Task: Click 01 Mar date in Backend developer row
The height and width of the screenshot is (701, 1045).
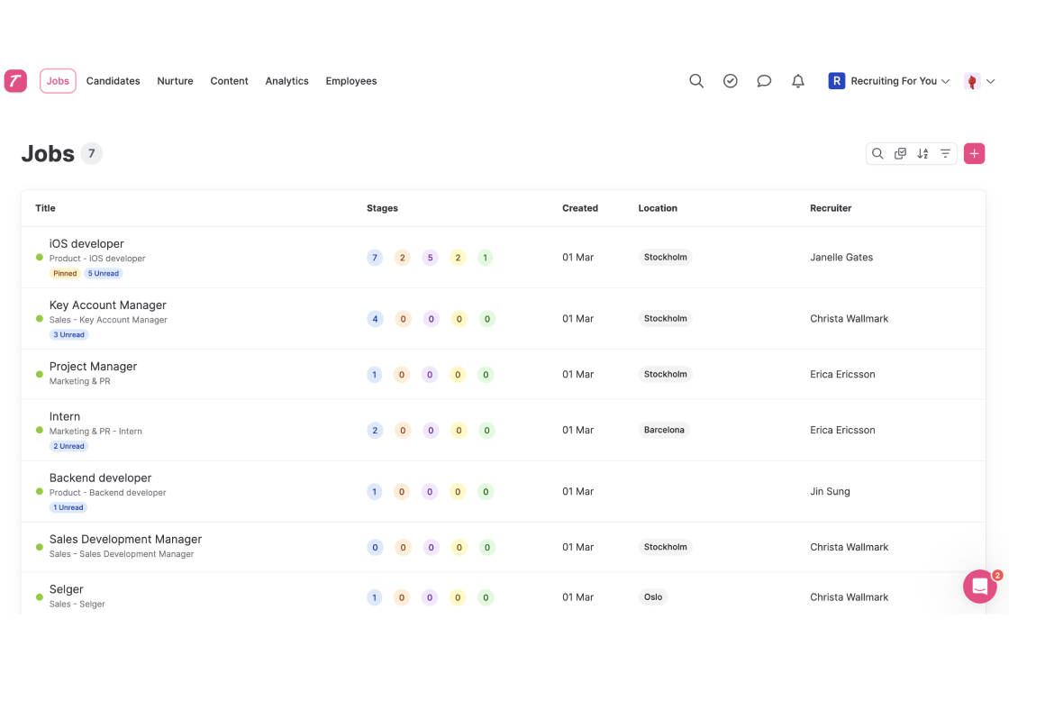Action: [577, 492]
